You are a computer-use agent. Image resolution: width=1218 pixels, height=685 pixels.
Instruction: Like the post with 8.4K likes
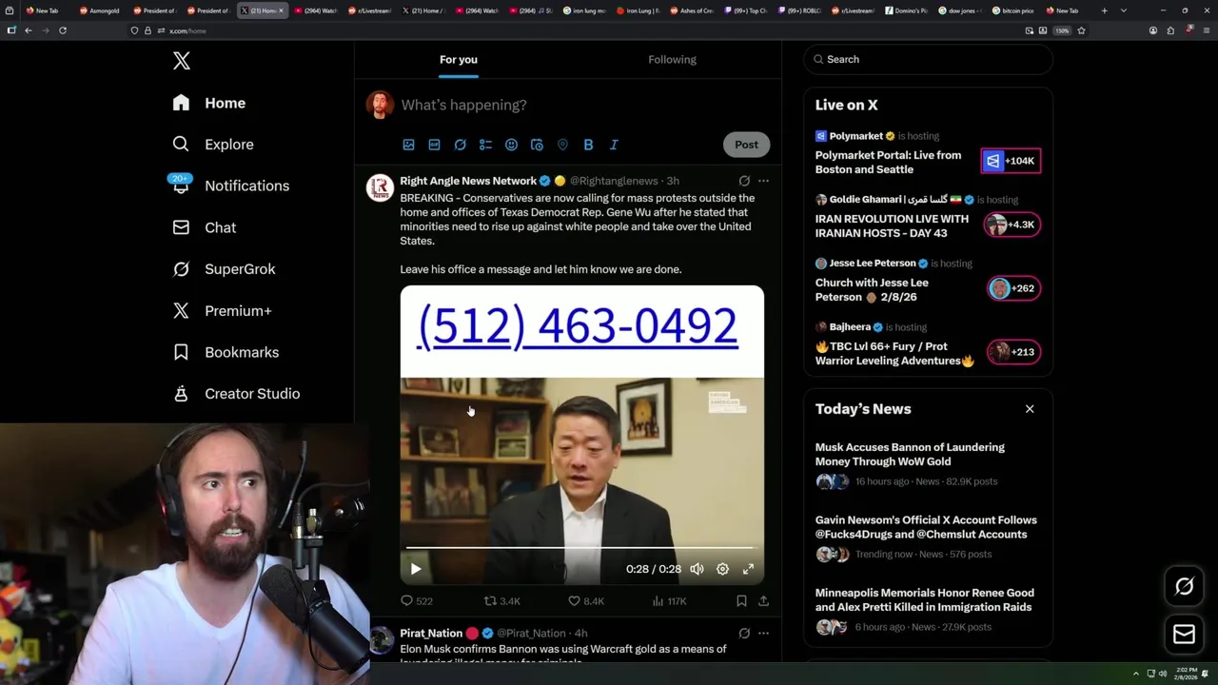586,601
